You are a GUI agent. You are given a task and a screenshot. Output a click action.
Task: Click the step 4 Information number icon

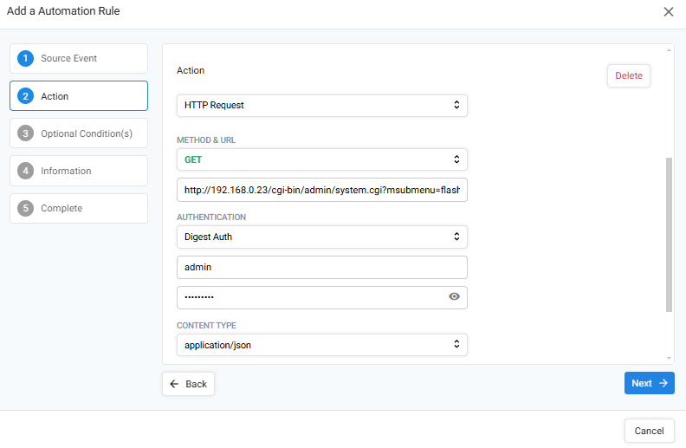[x=25, y=171]
